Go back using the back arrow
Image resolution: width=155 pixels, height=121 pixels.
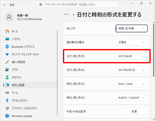click(5, 5)
